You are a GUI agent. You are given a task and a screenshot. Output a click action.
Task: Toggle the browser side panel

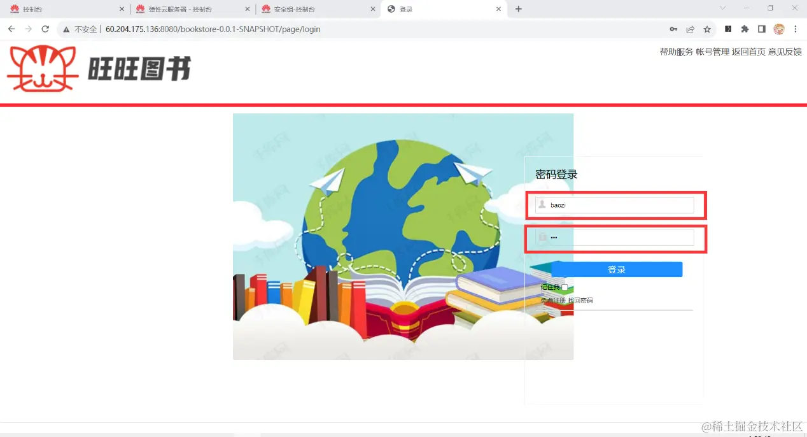pyautogui.click(x=761, y=29)
